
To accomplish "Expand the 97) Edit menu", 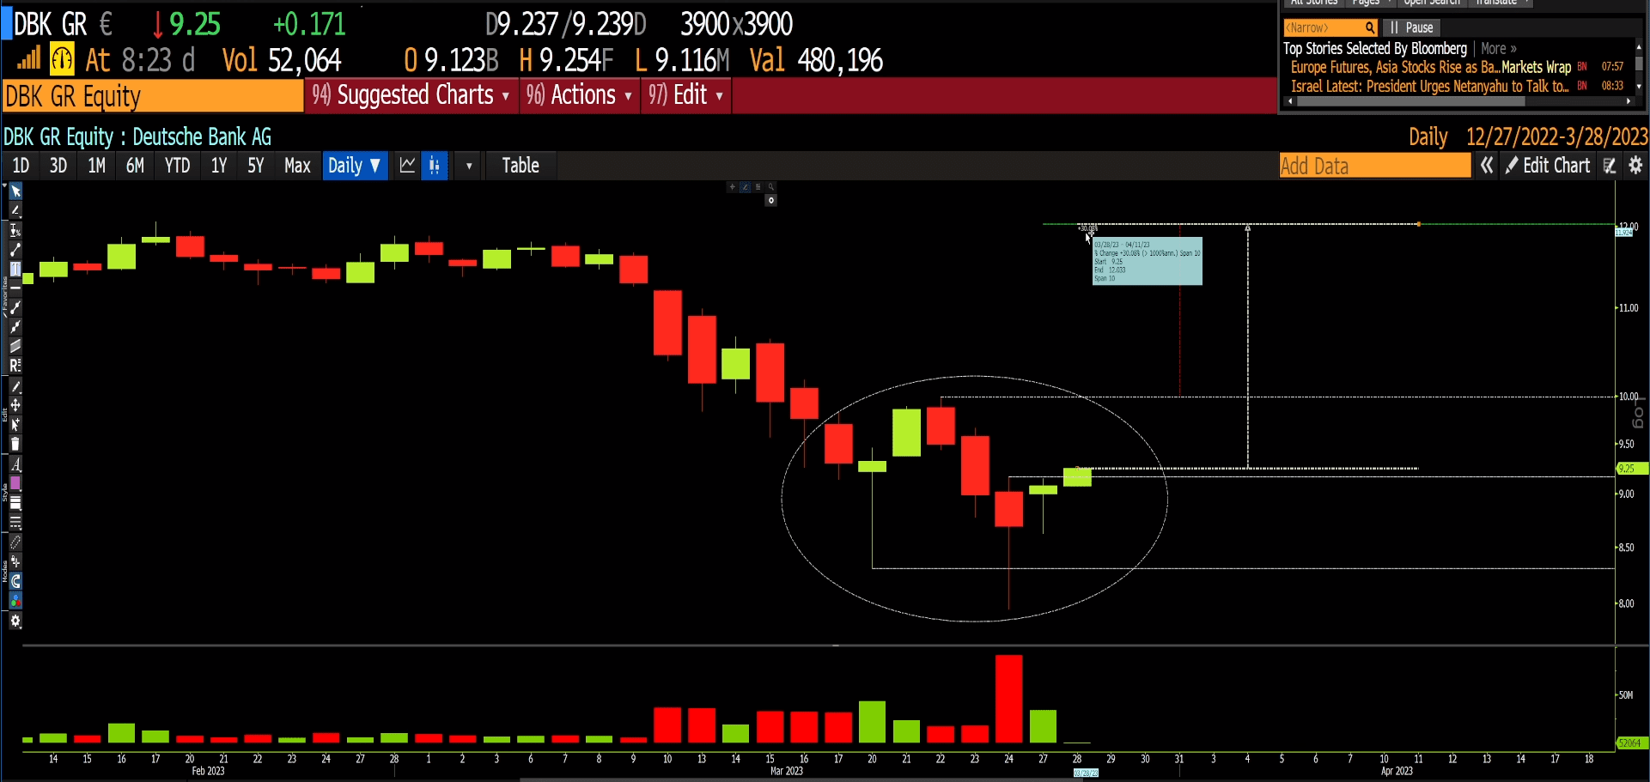I will pos(686,95).
